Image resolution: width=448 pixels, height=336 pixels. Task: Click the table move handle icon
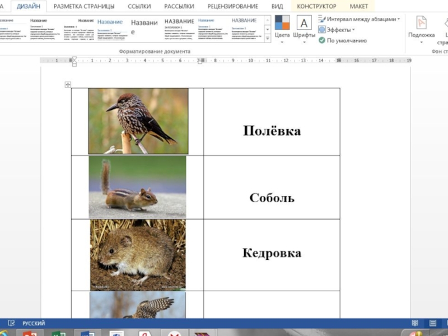click(x=68, y=85)
